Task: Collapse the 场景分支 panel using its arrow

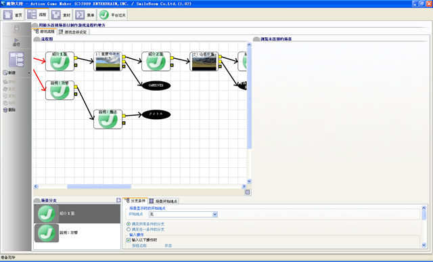Action: (x=118, y=200)
